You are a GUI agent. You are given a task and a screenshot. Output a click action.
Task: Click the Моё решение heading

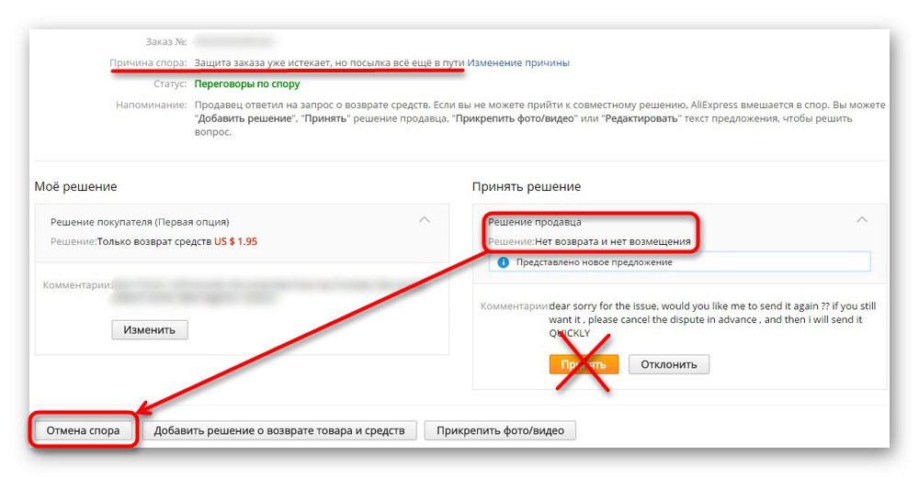75,187
